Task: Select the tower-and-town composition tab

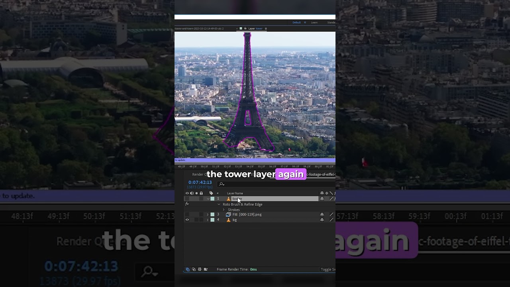Action: pyautogui.click(x=199, y=29)
